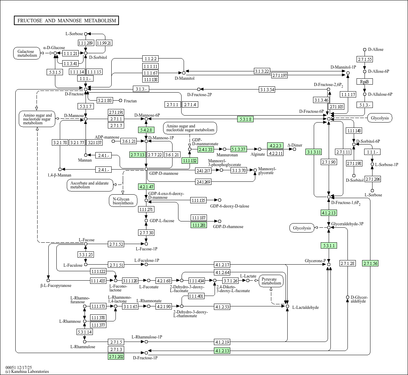Click the D-Mannitol compound circle

pos(183,73)
